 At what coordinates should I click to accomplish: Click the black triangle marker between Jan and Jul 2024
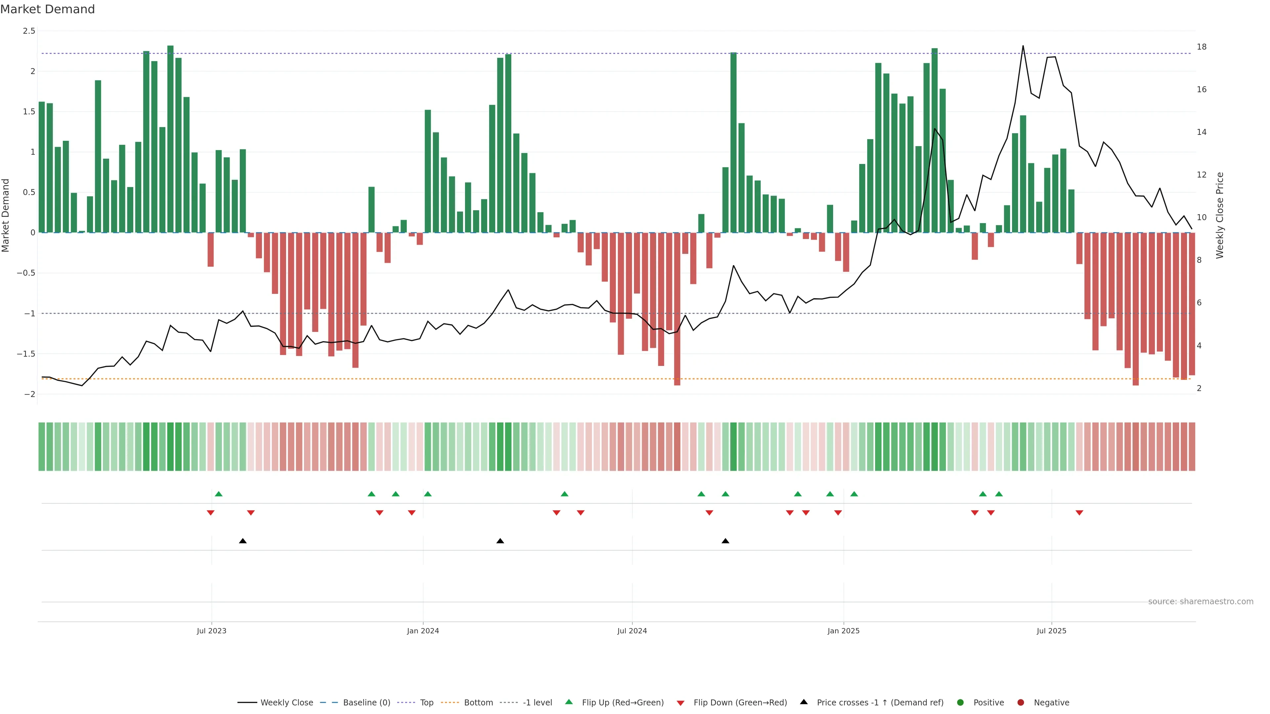pos(500,541)
